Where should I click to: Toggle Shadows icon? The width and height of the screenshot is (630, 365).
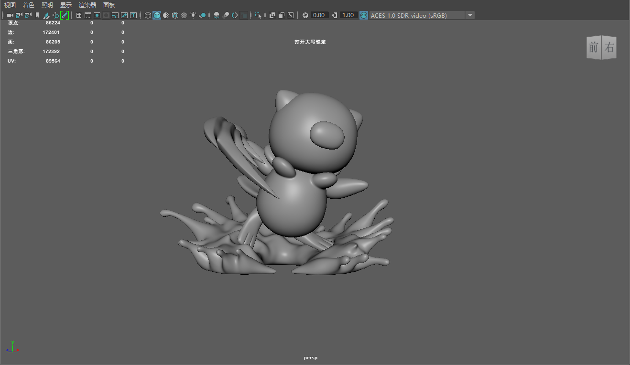[x=202, y=15]
